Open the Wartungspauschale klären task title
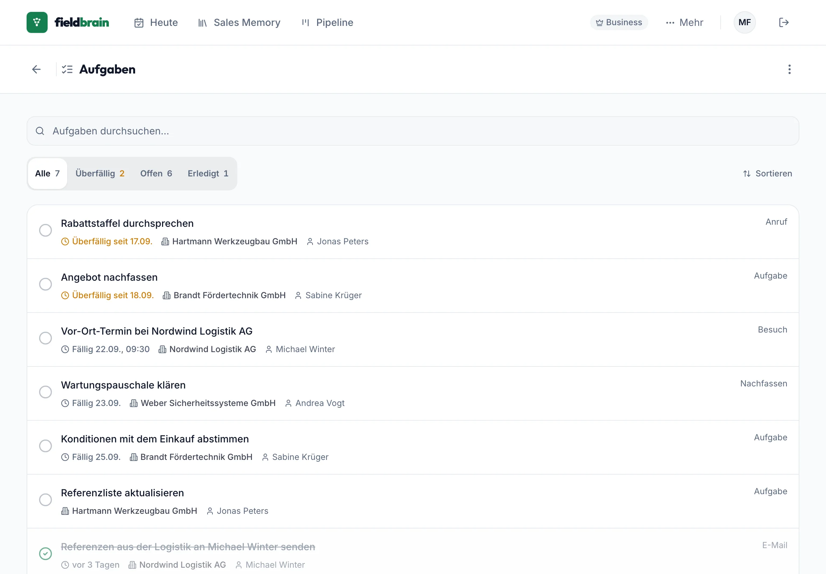Viewport: 826px width, 574px height. click(123, 385)
